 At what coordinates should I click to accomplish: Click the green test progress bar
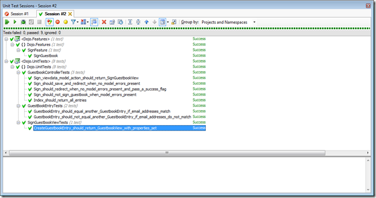coord(187,29)
